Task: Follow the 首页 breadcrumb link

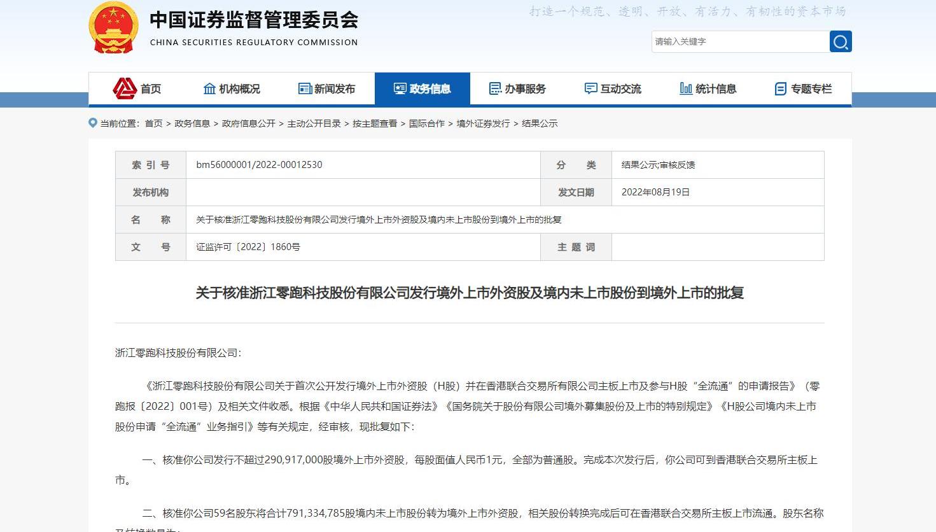Action: pos(153,123)
